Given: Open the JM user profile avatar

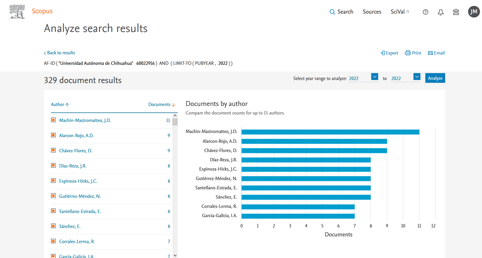Looking at the screenshot, I should click(x=474, y=12).
